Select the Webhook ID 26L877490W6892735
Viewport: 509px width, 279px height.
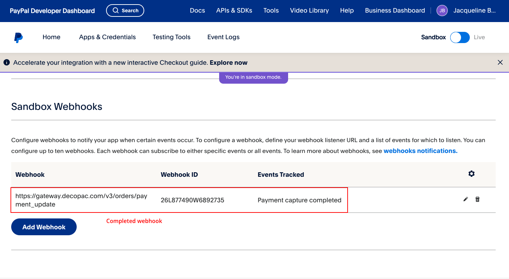click(192, 200)
